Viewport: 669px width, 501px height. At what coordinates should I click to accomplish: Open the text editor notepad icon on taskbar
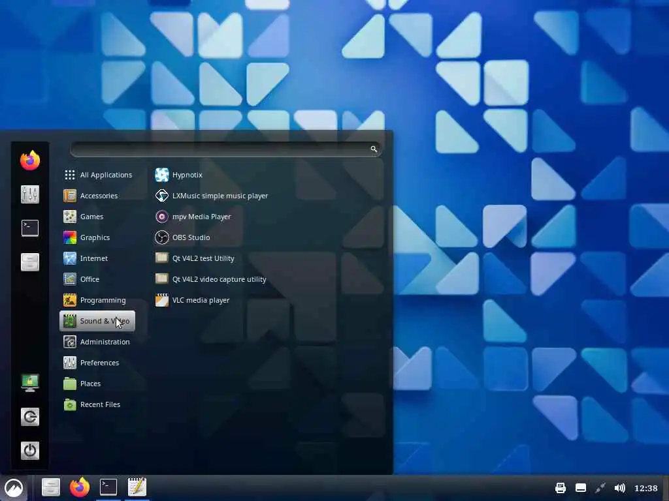click(x=137, y=487)
